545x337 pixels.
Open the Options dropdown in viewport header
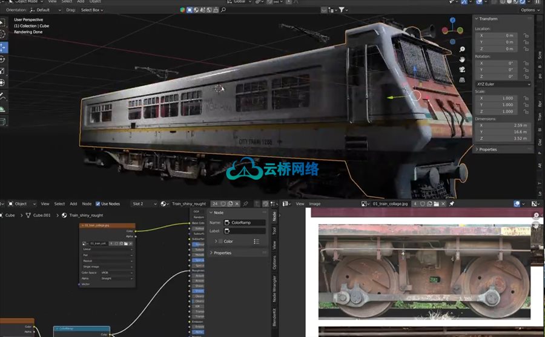[x=530, y=10]
